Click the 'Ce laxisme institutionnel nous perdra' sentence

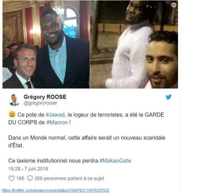tap(54, 161)
